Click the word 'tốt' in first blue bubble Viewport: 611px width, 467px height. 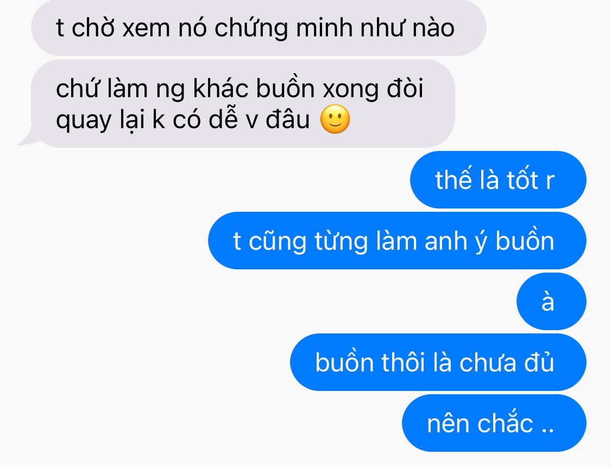[522, 180]
